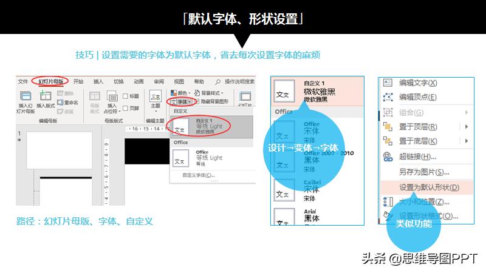Click 另存为图片(S)... in context menu

click(424, 172)
